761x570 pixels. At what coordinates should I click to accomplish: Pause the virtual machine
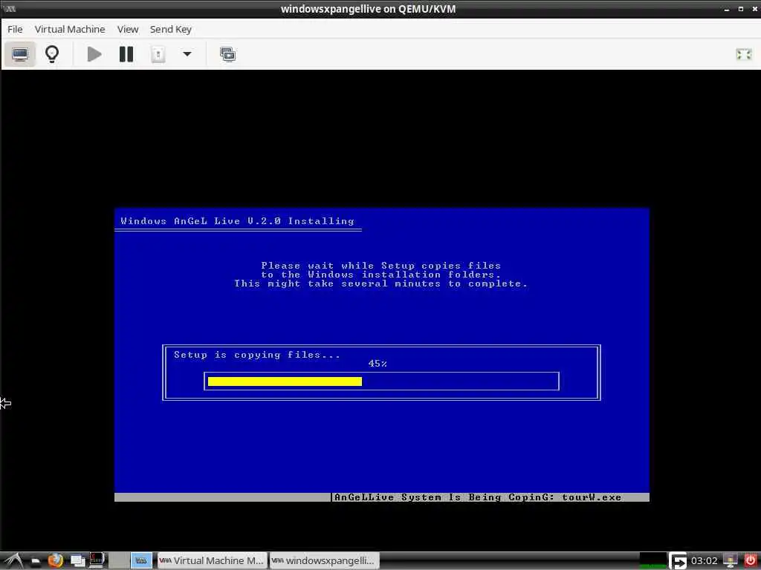126,54
